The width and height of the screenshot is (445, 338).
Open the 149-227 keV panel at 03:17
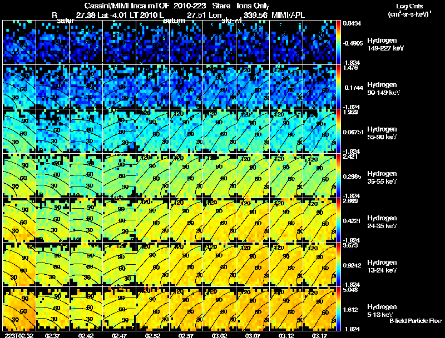click(319, 43)
